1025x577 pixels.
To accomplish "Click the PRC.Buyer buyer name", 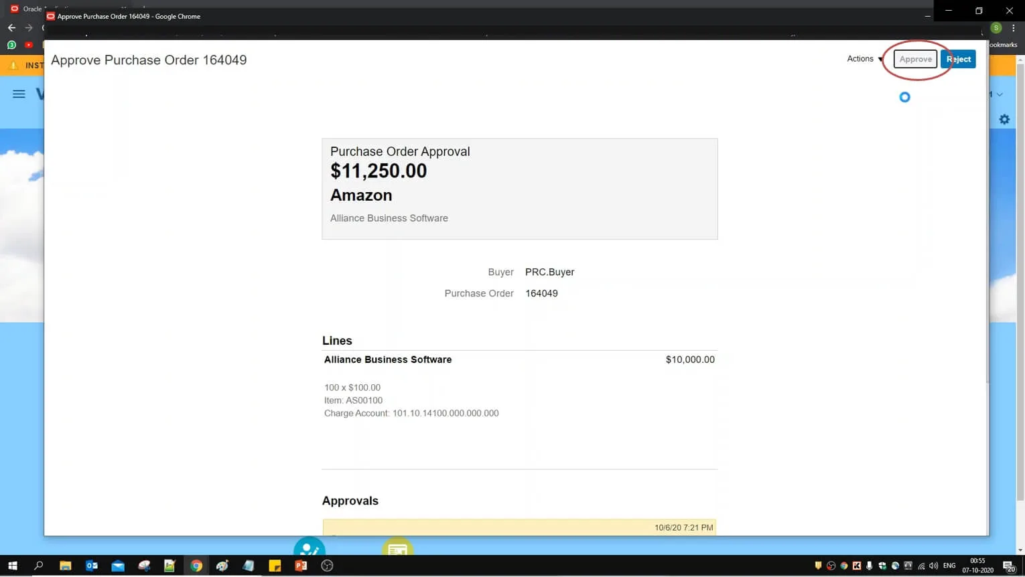I will [x=549, y=272].
